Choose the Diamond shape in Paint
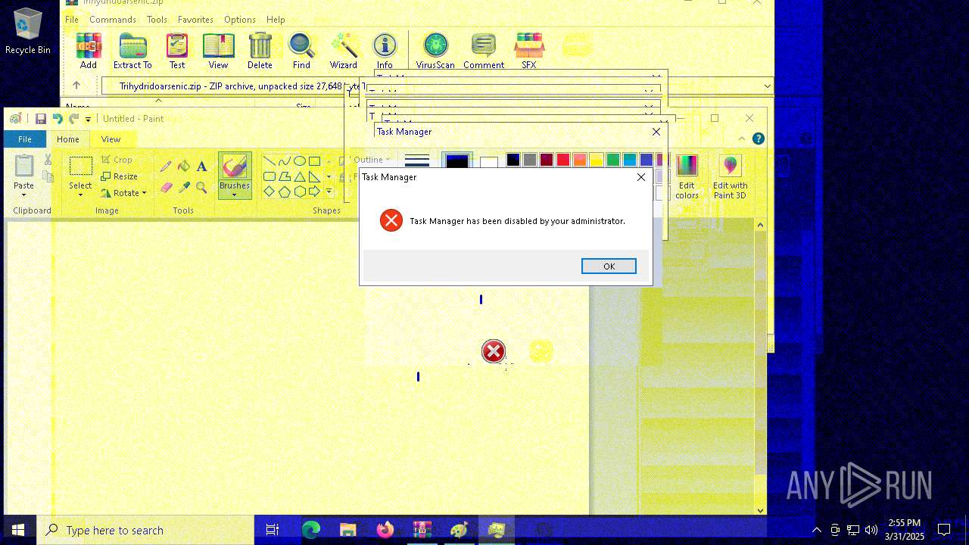 [270, 192]
